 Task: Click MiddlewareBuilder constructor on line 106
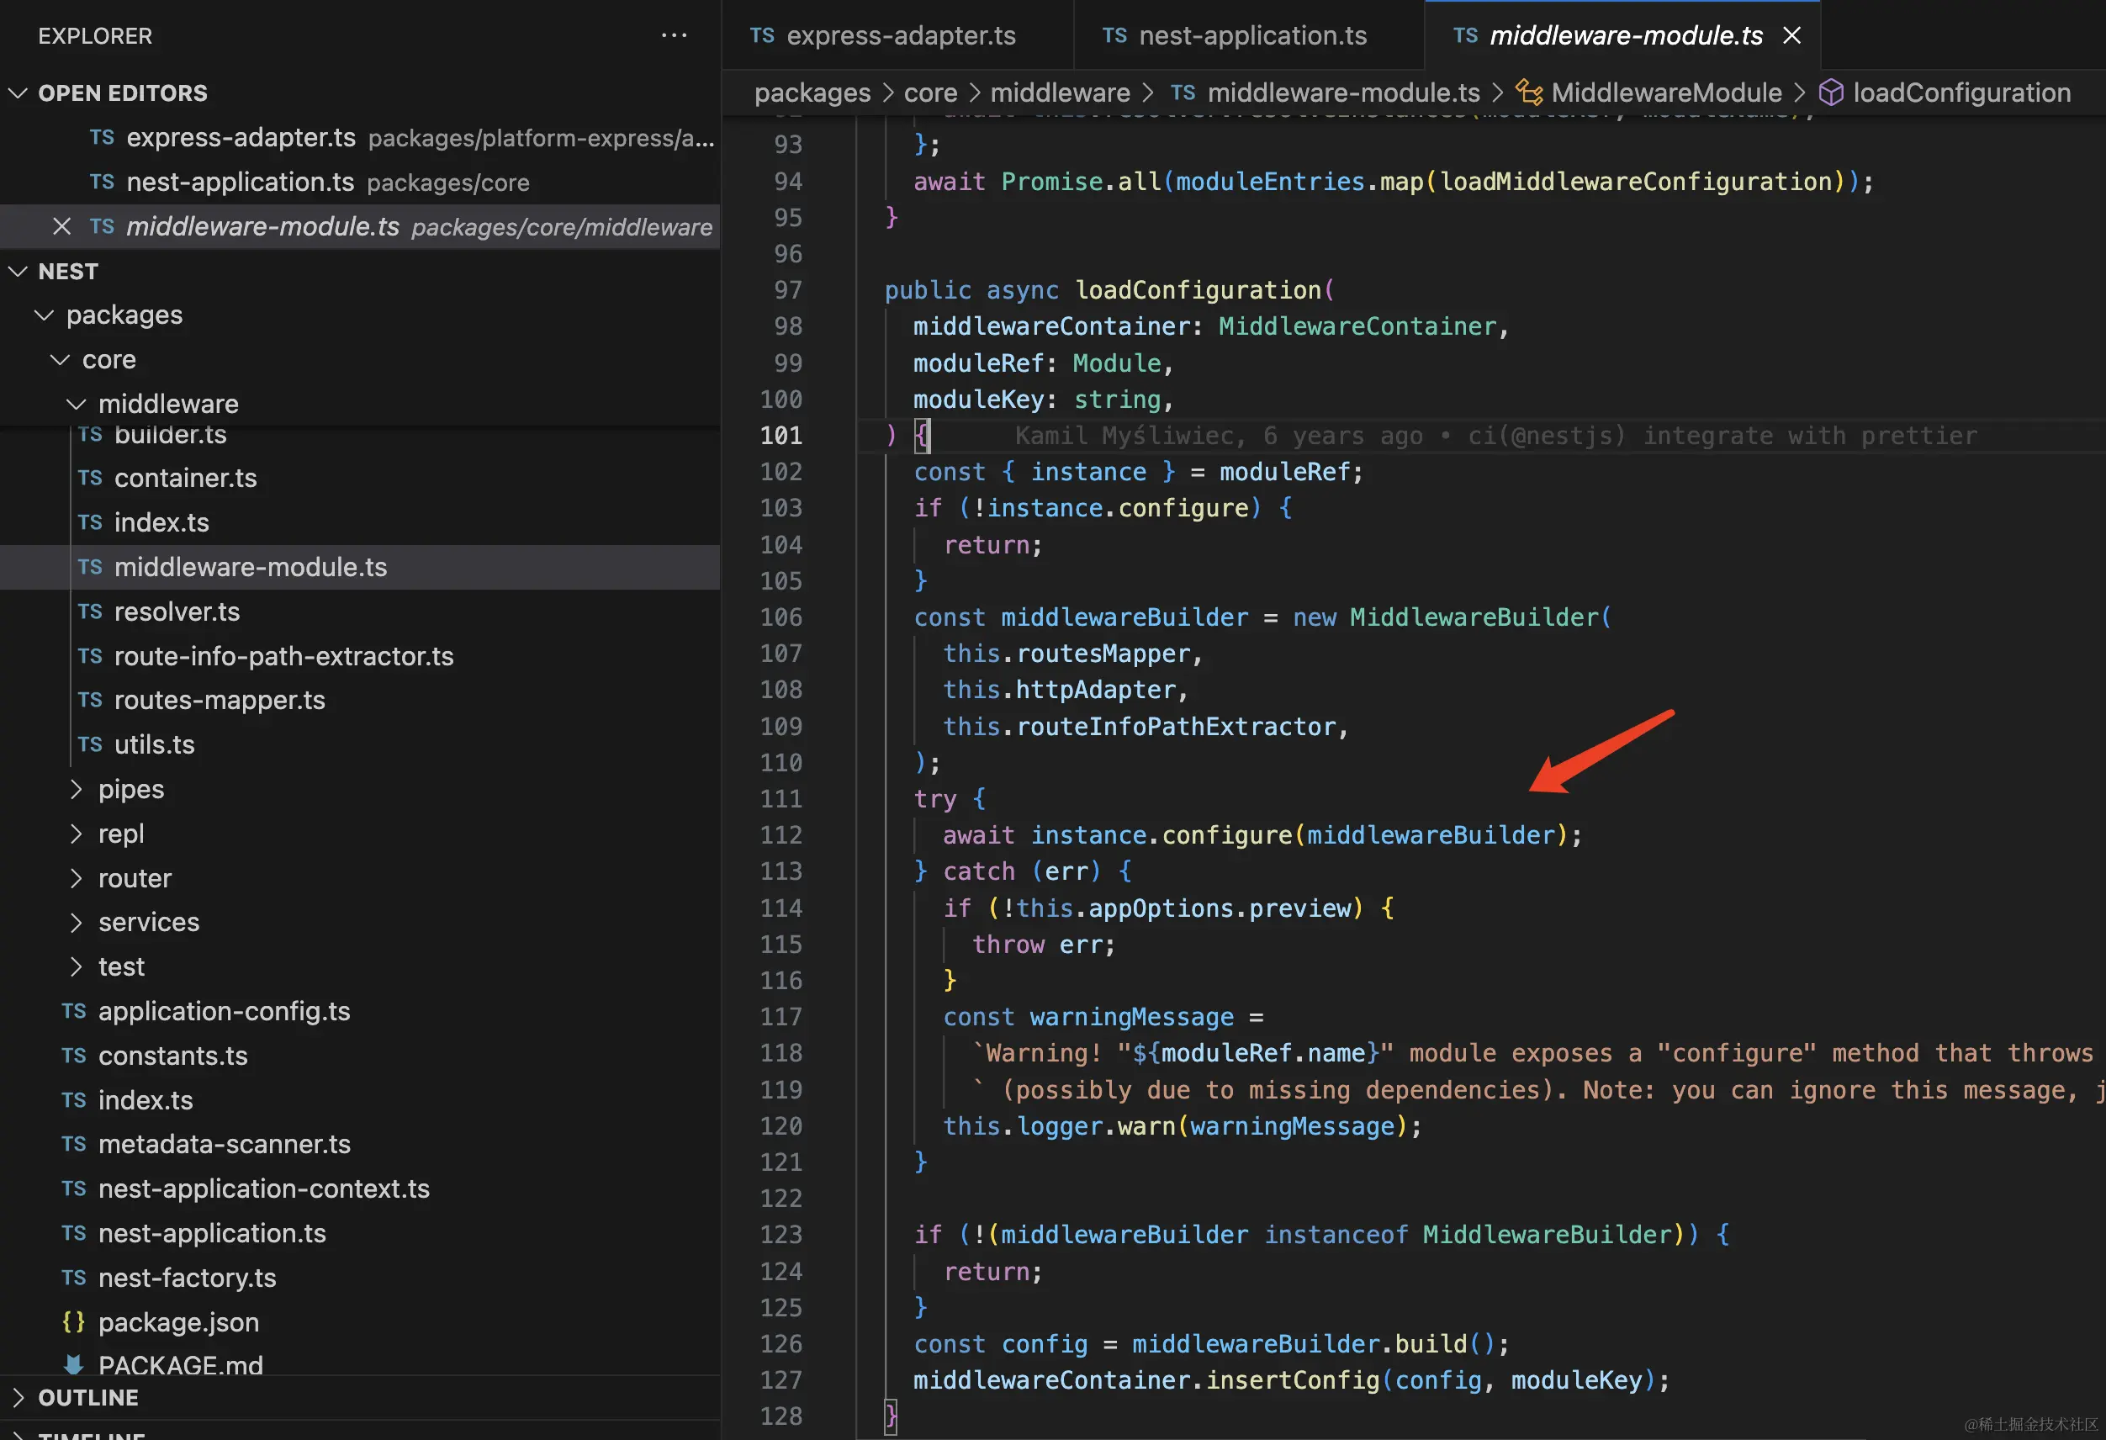point(1474,617)
